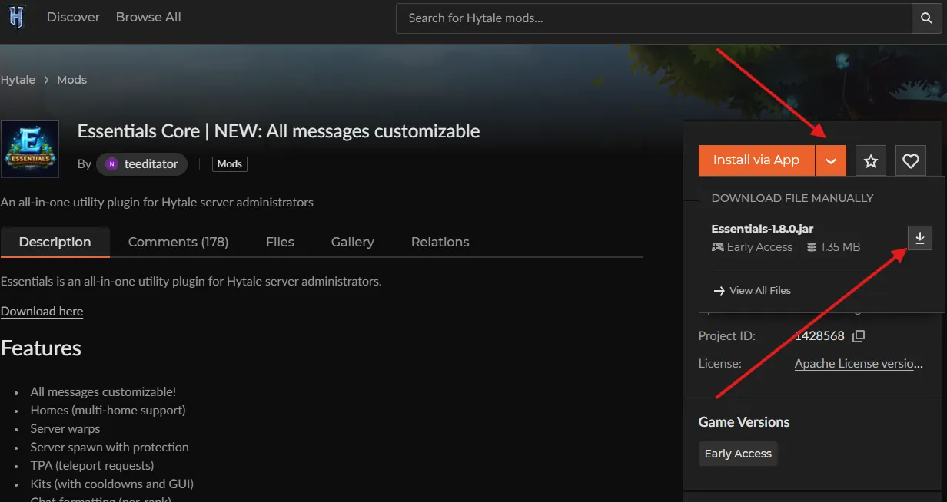
Task: Click the Essentials mod logo thumbnail
Action: [x=30, y=149]
